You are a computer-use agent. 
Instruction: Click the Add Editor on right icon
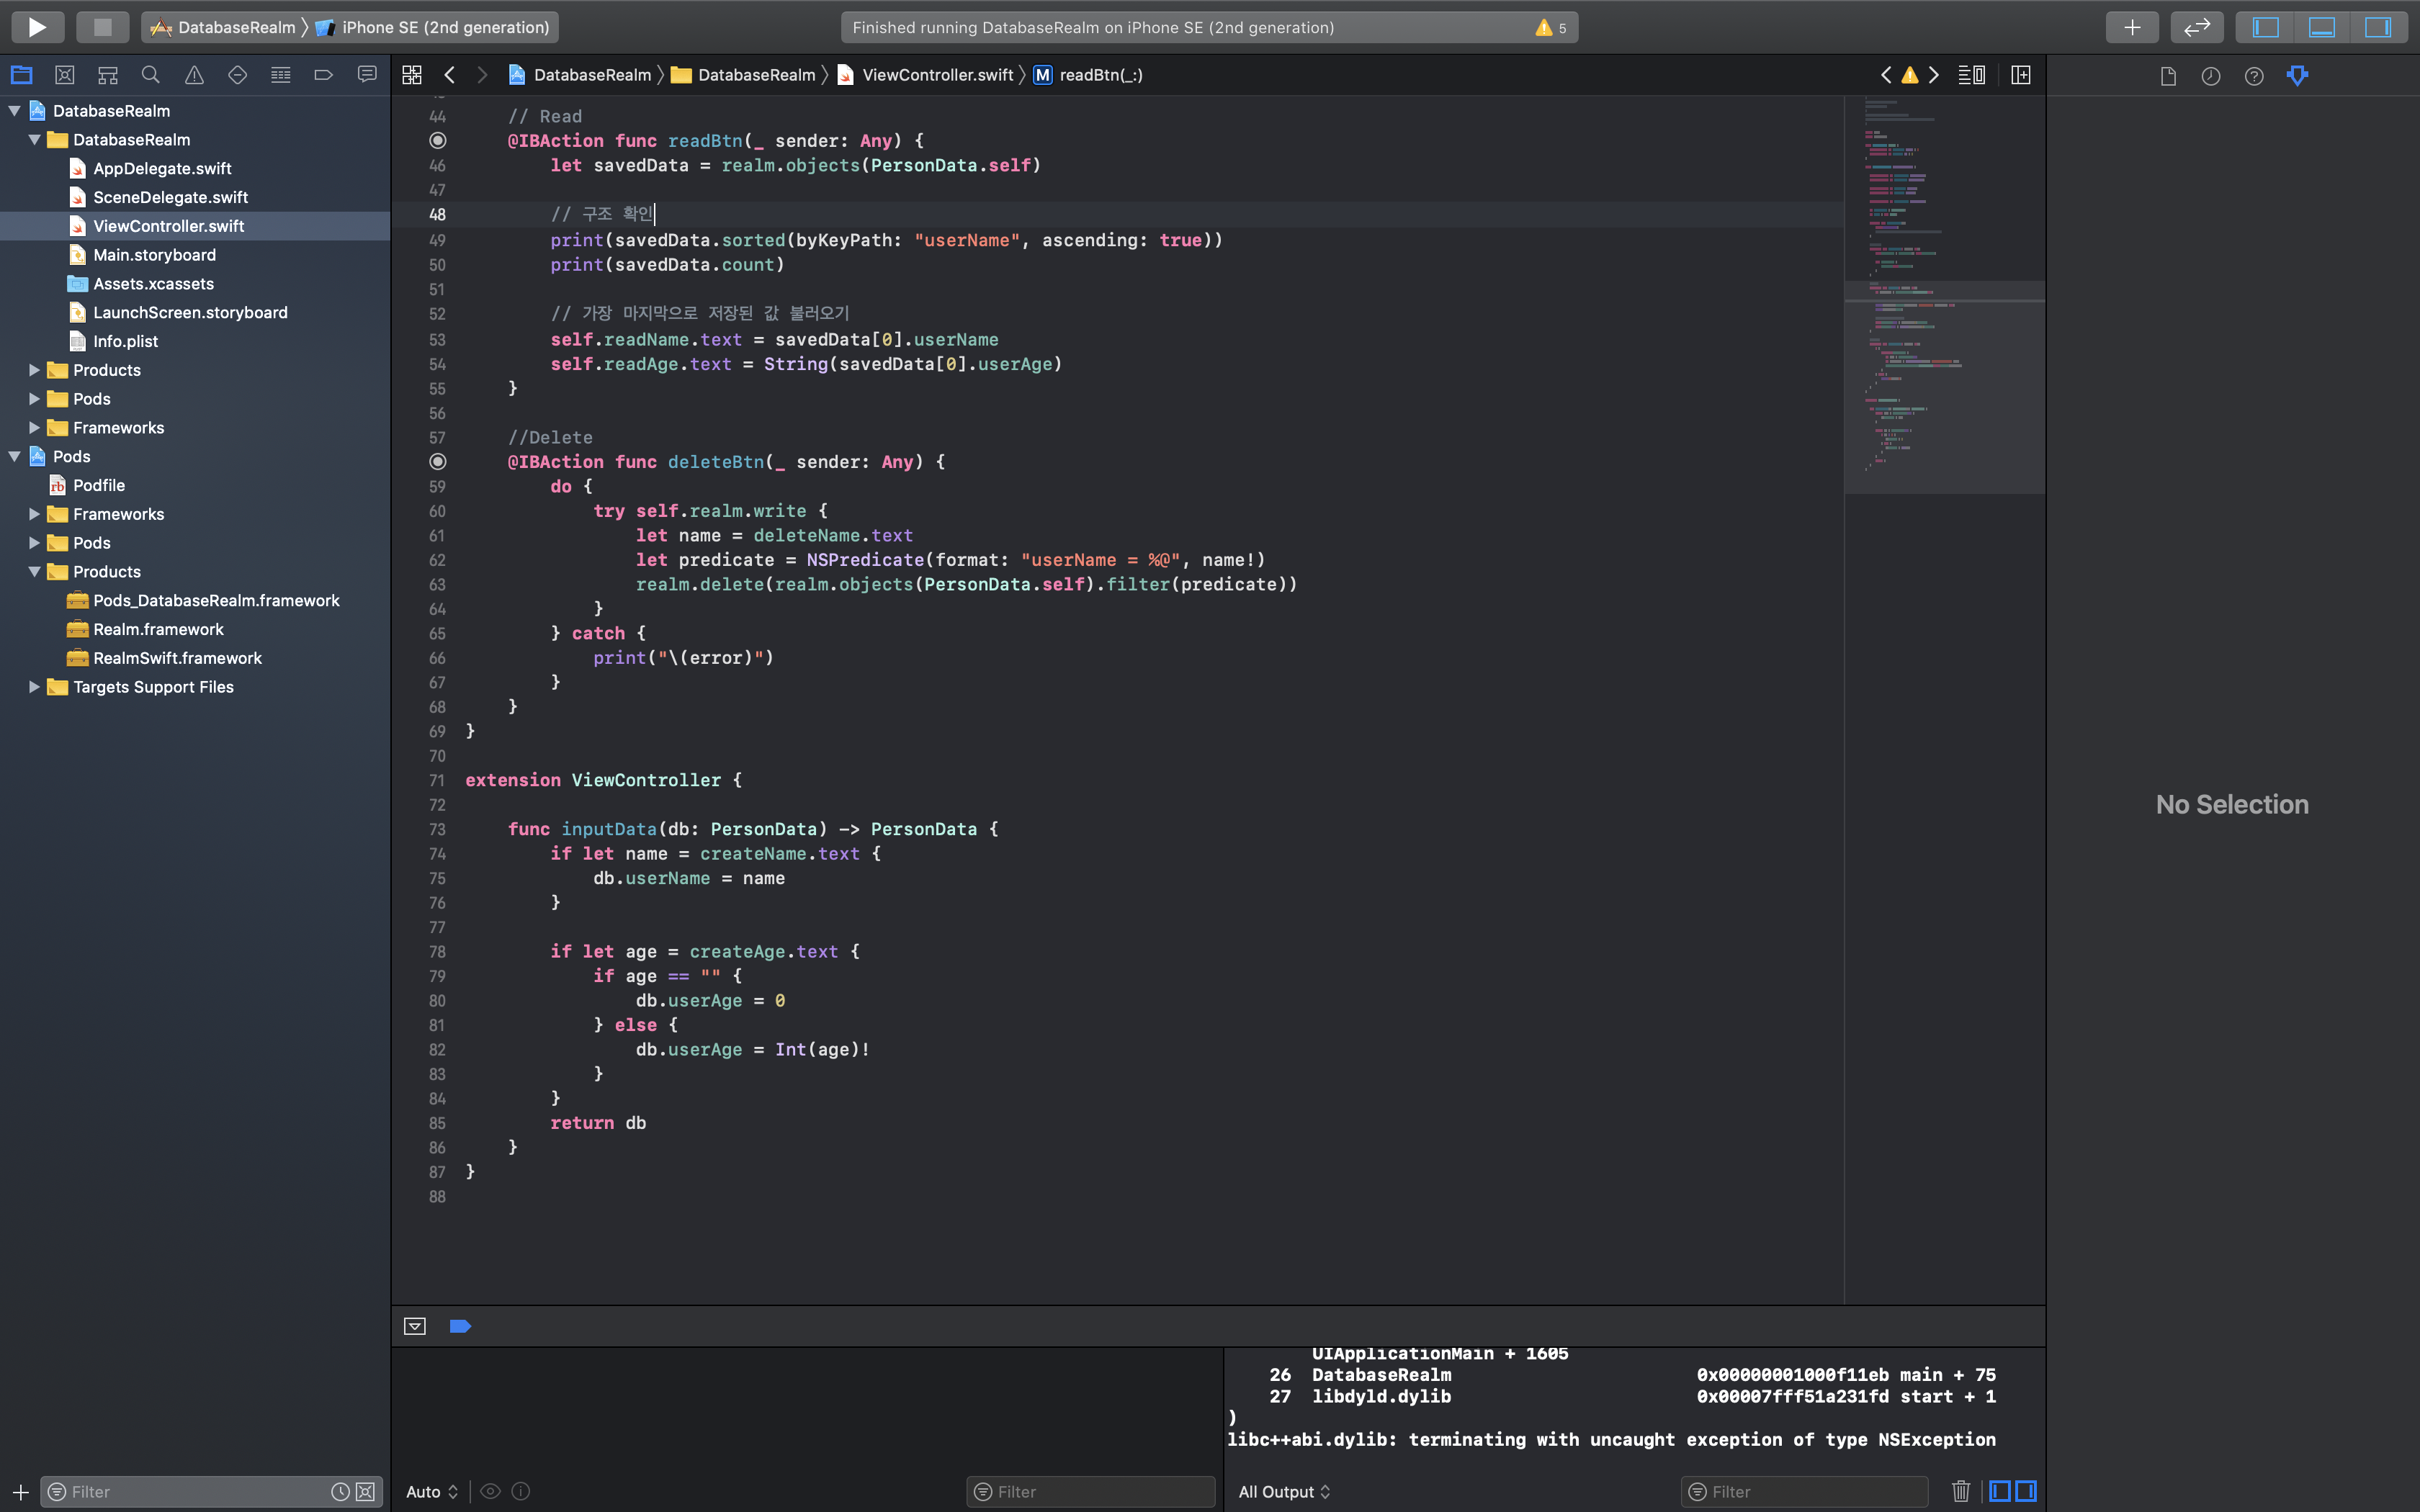pos(2020,75)
